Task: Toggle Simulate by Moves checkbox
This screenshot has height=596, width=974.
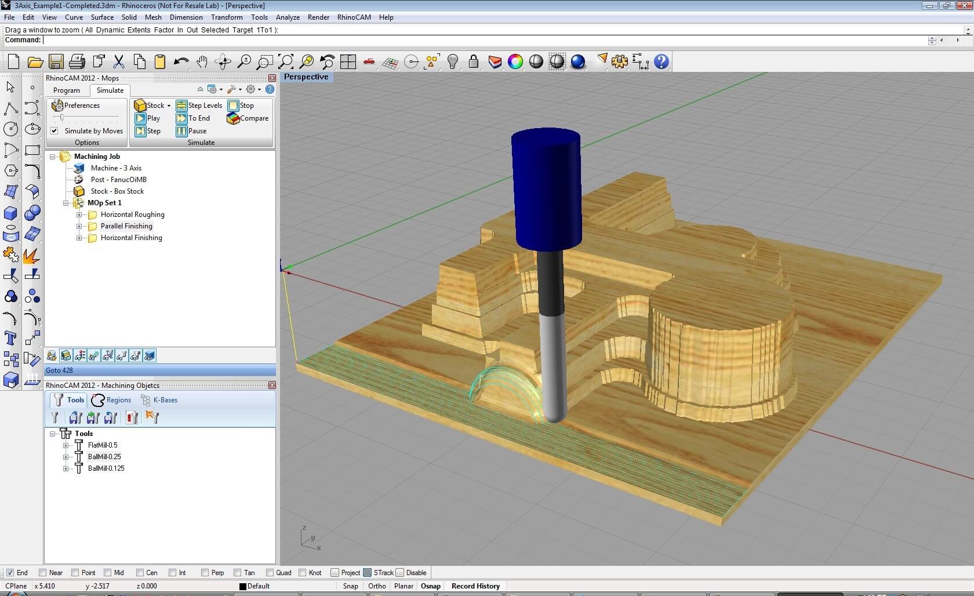Action: (54, 130)
